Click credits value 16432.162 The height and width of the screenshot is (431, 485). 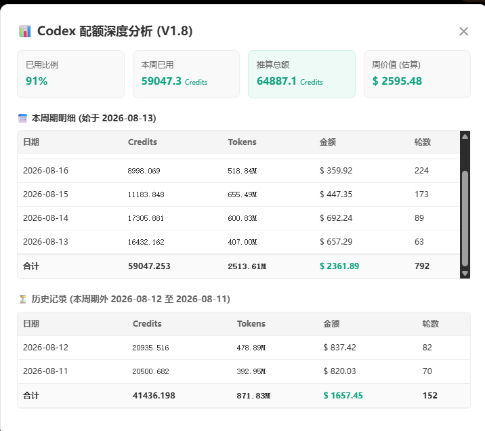click(146, 242)
